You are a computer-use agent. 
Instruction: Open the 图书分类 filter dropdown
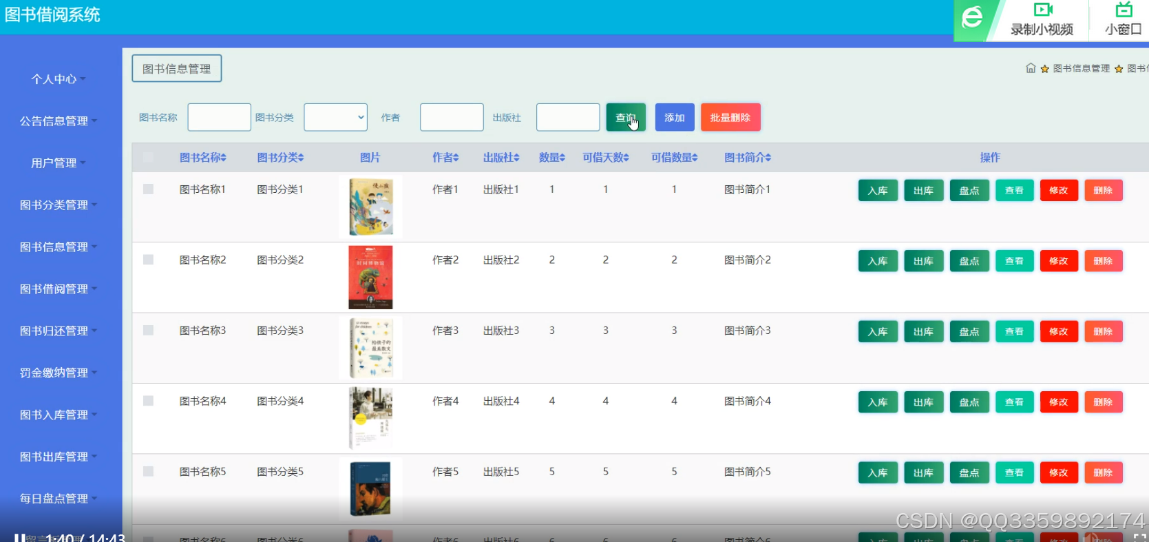336,117
